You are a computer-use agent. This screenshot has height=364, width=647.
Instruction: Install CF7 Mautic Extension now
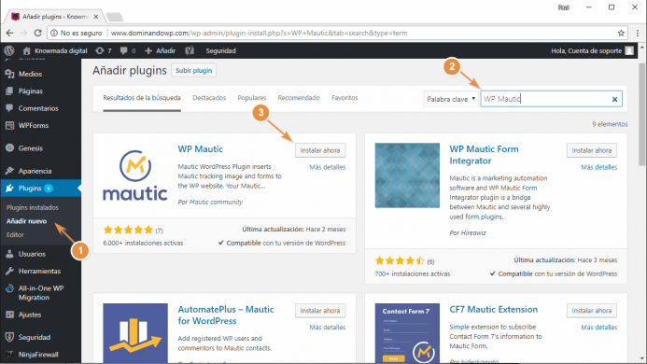click(592, 311)
